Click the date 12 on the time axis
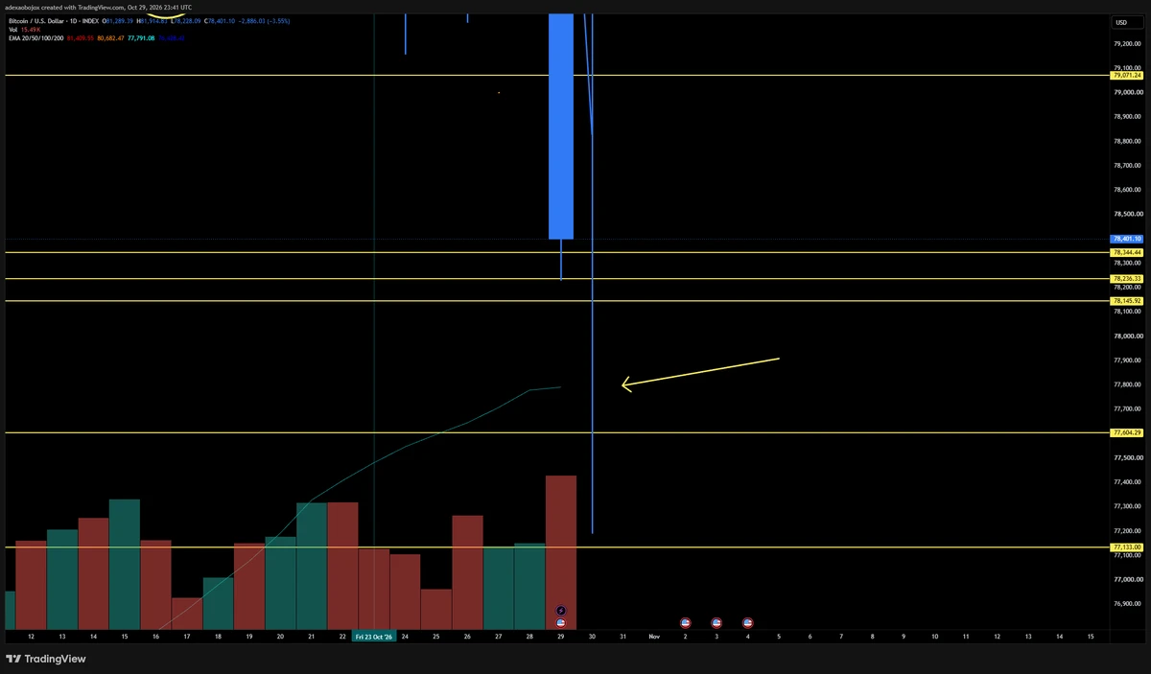1151x674 pixels. click(32, 637)
